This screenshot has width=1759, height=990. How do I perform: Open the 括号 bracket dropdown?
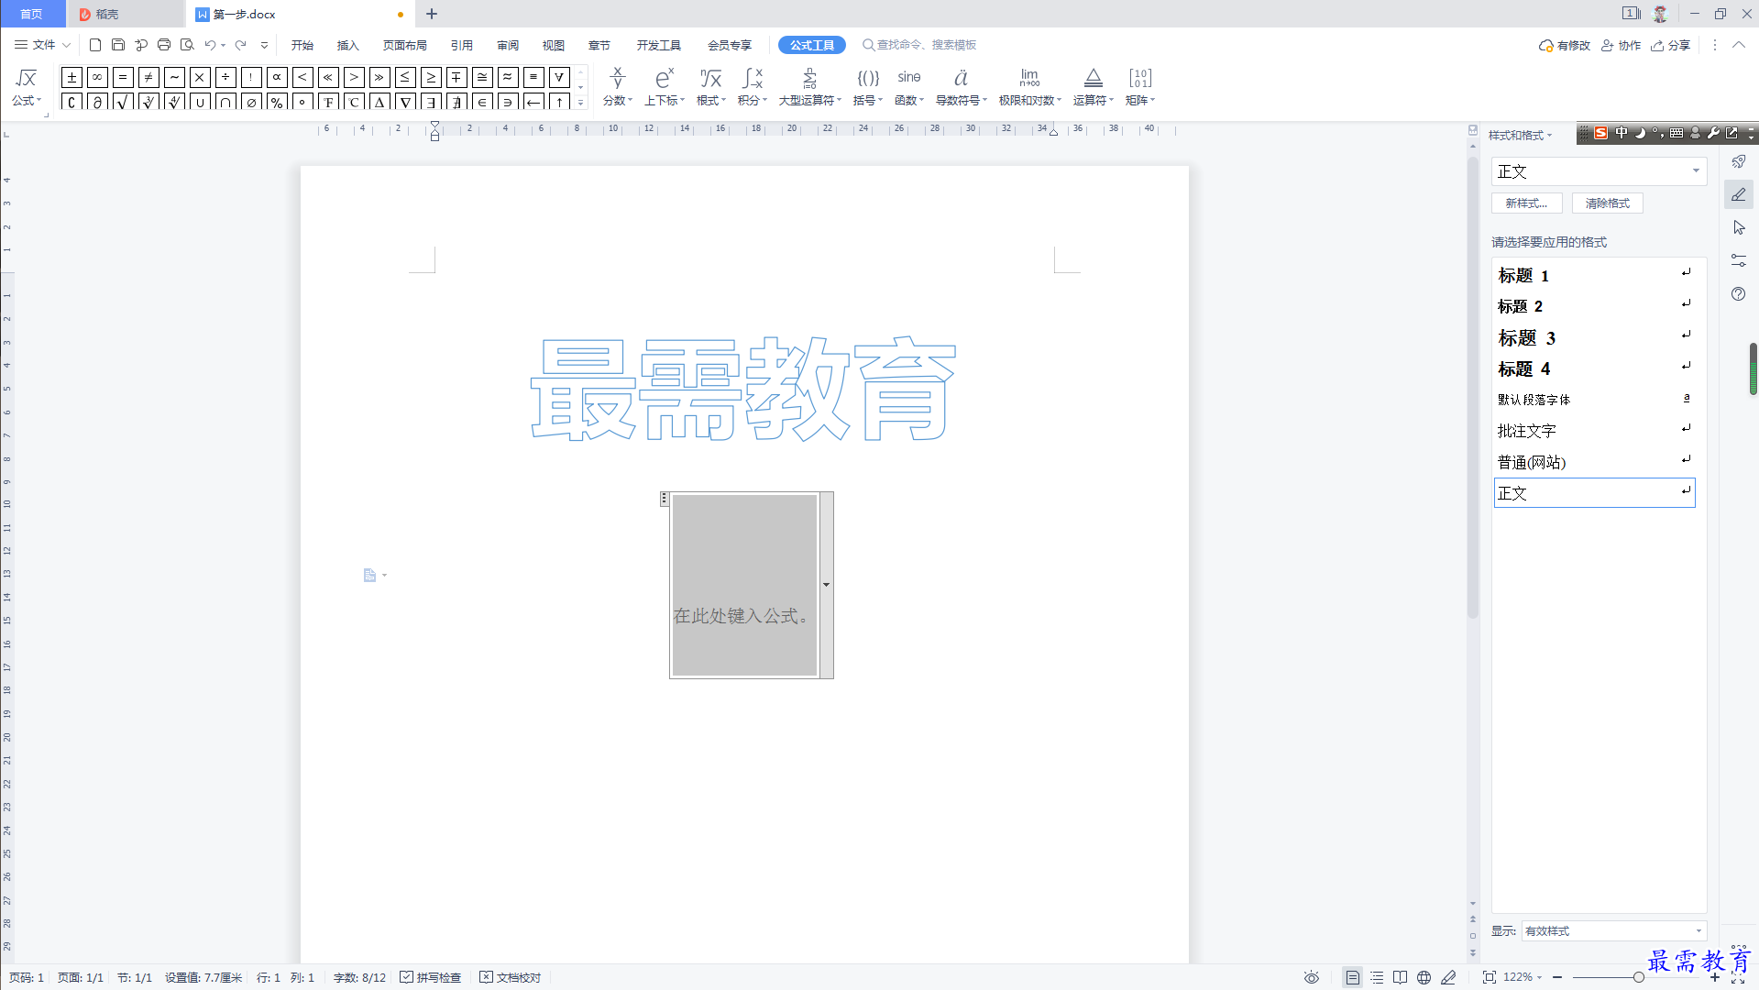868,87
